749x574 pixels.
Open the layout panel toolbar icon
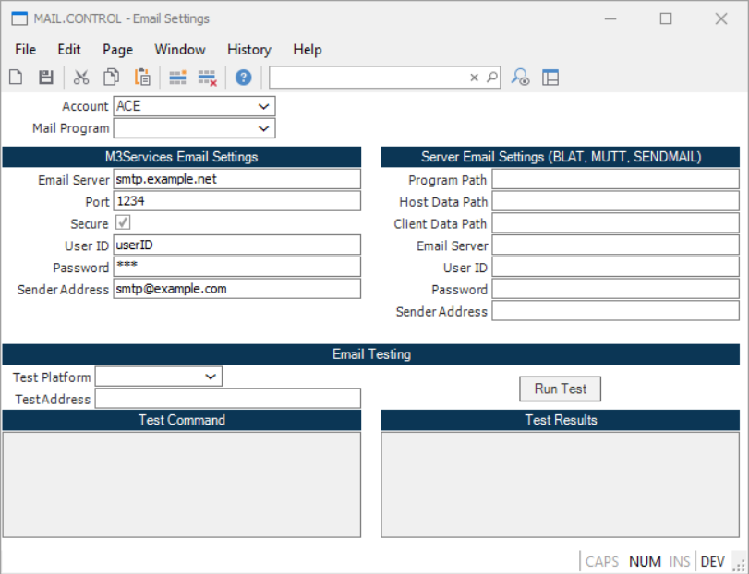click(551, 77)
